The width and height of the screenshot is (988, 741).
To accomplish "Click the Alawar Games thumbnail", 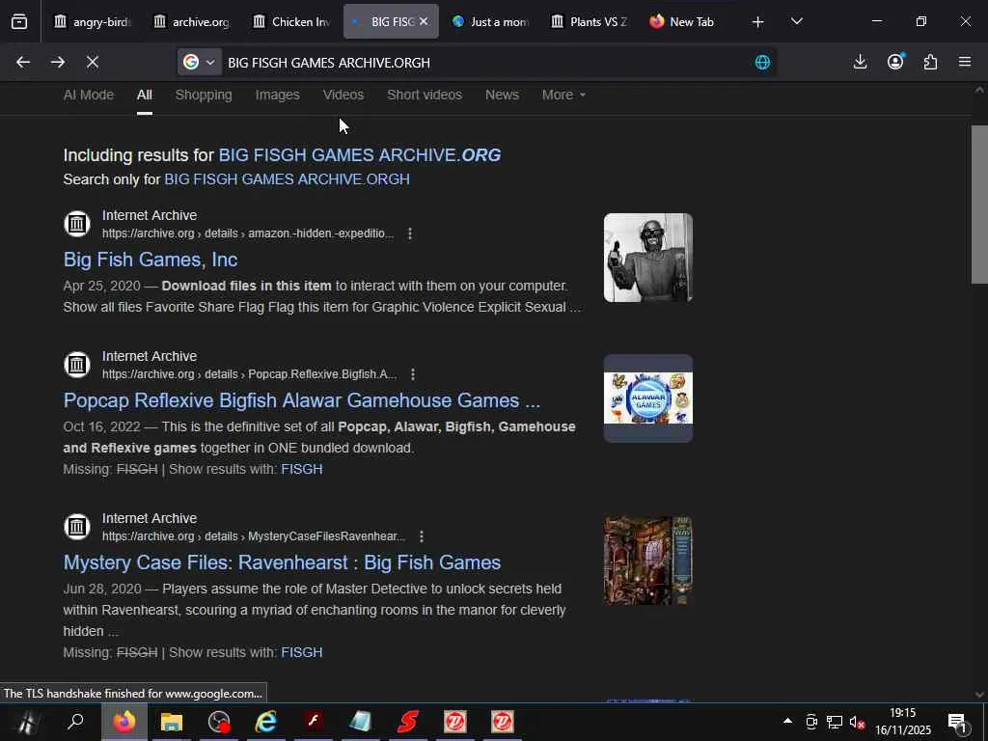I will coord(647,398).
